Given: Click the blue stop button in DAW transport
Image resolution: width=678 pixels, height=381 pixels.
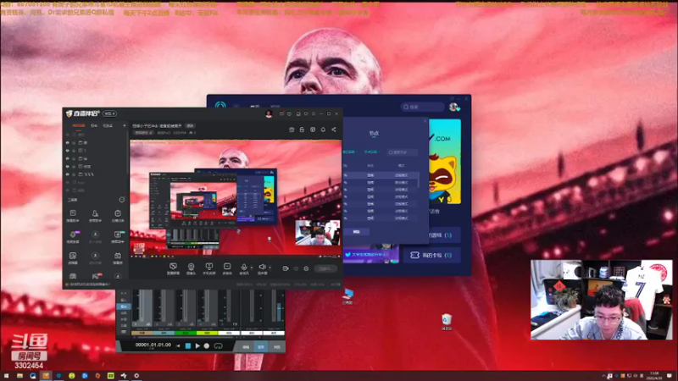Looking at the screenshot, I should tap(188, 346).
